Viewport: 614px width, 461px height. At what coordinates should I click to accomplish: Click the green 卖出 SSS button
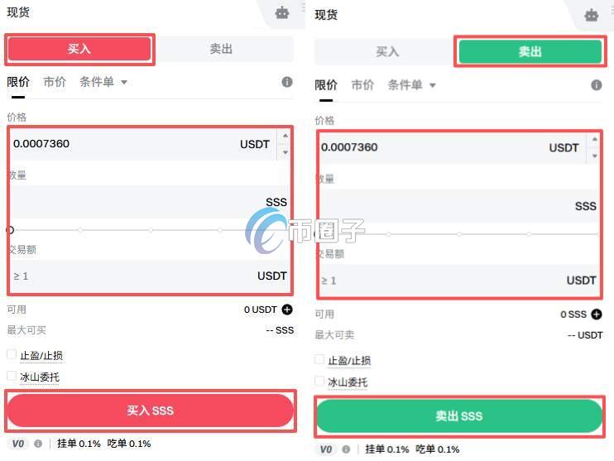click(x=459, y=416)
